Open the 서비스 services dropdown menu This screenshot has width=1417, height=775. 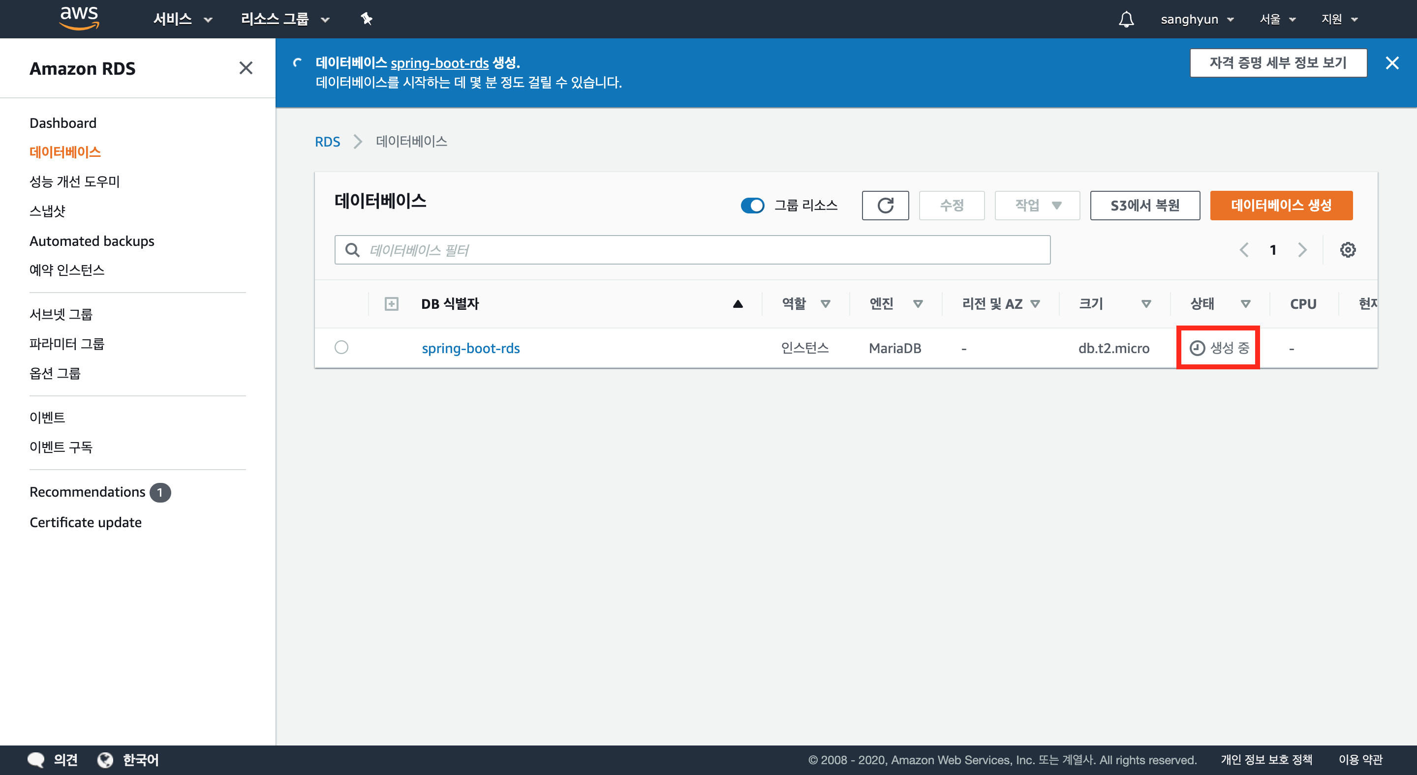click(182, 19)
